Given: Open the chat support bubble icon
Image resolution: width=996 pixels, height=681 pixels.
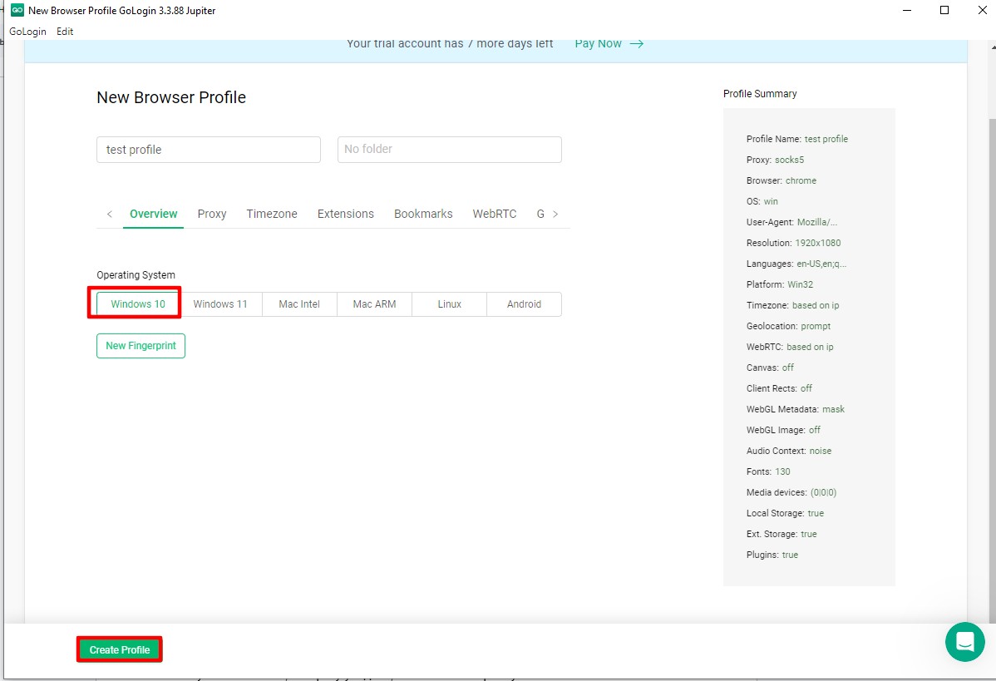Looking at the screenshot, I should coord(964,641).
